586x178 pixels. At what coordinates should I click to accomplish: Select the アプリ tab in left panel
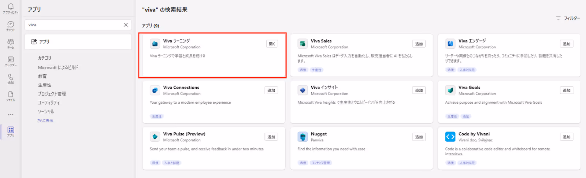coord(78,42)
